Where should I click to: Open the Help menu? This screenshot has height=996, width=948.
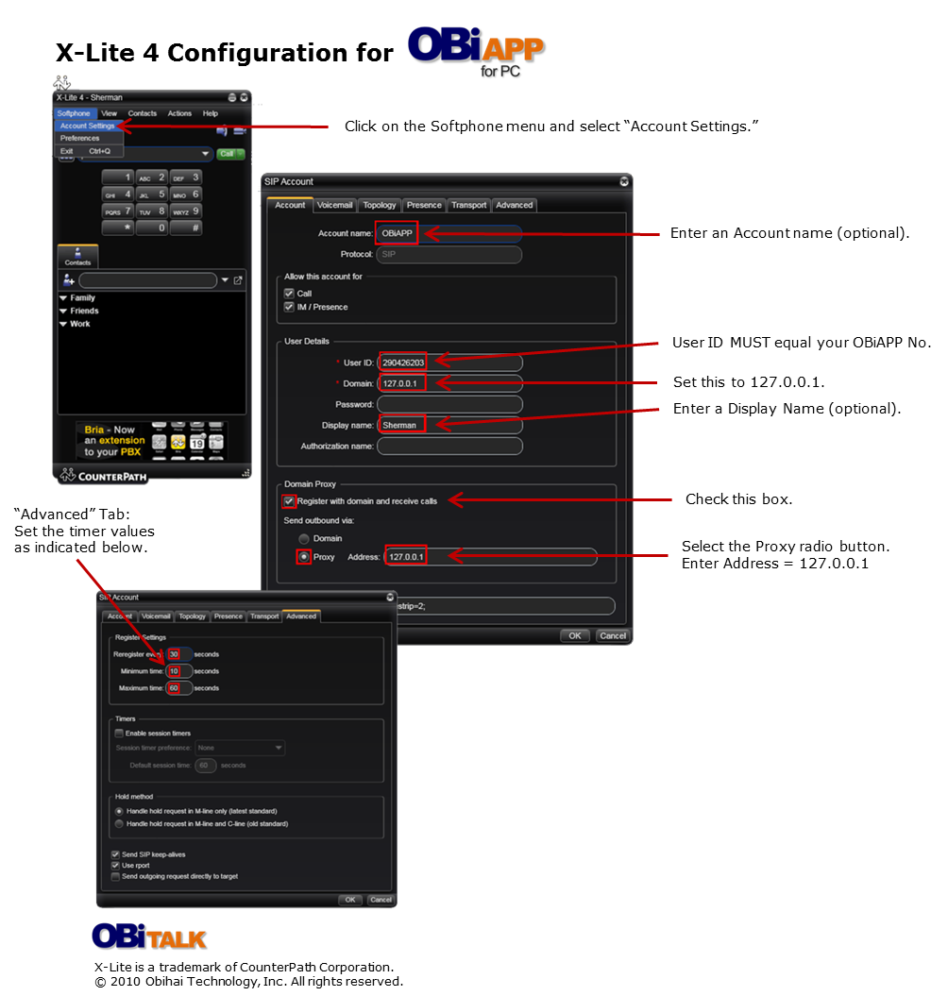pos(211,113)
